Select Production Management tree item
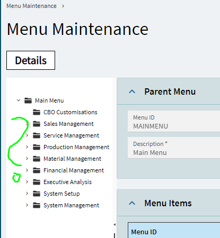 [x=76, y=147]
